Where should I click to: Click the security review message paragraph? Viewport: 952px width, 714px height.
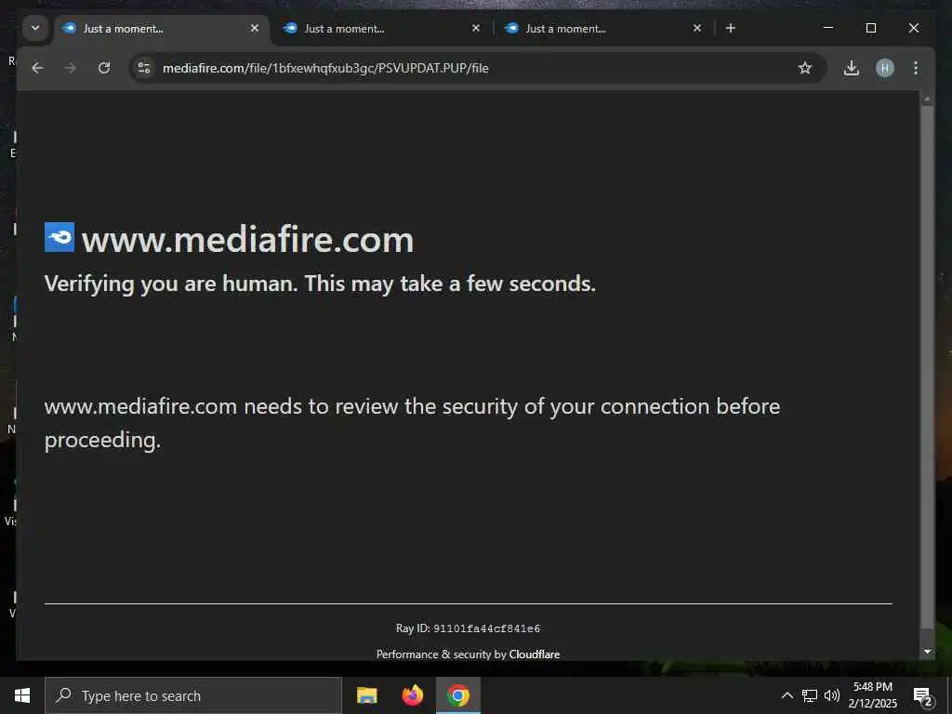coord(412,423)
